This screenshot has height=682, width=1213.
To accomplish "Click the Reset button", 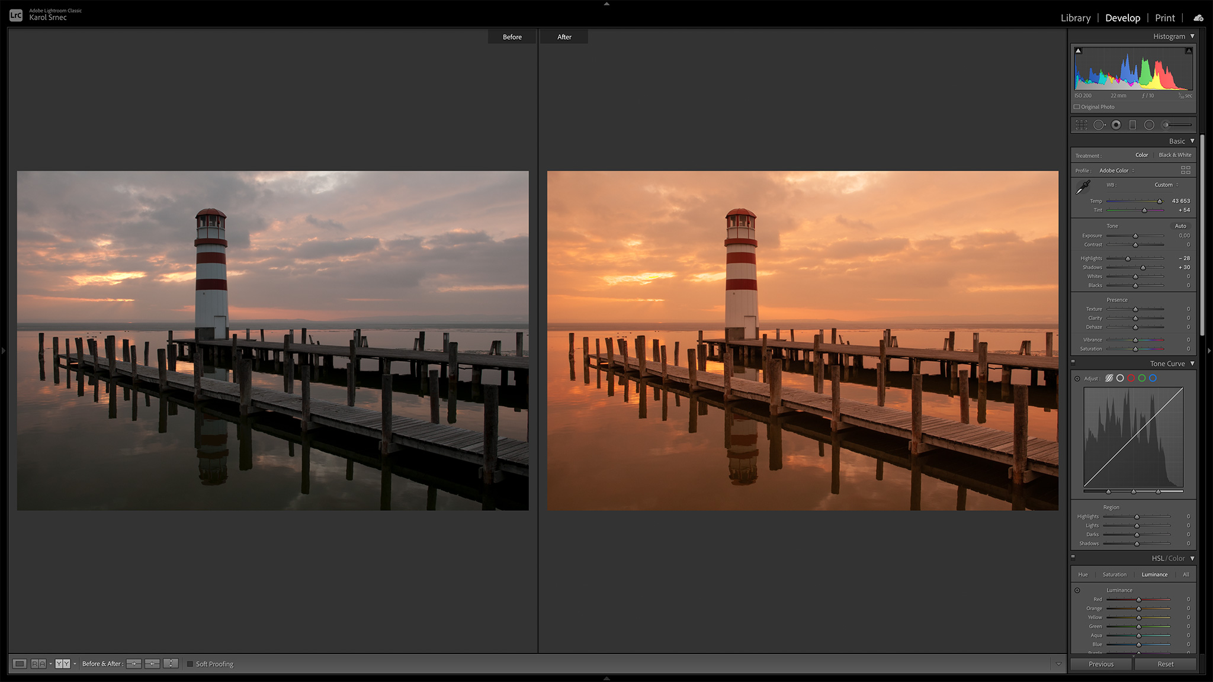I will [x=1166, y=664].
